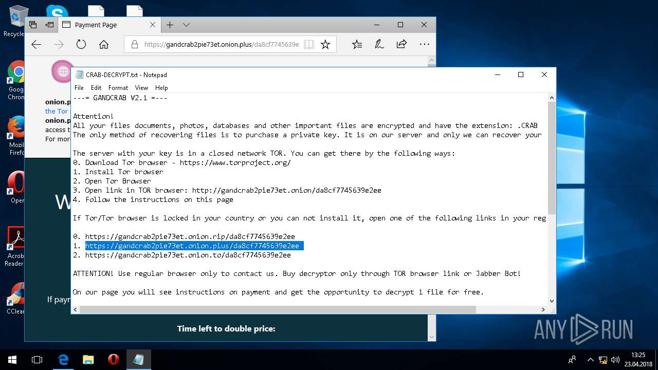The width and height of the screenshot is (658, 370).
Task: Click the torproject.org download line
Action: tap(182, 162)
